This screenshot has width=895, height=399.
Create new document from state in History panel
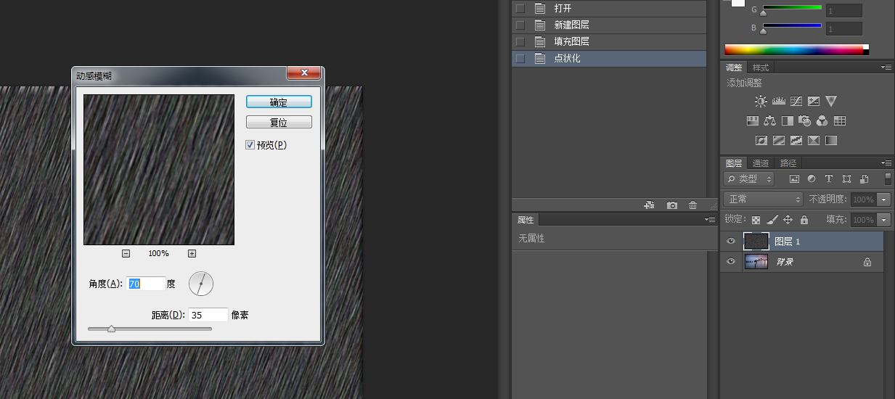(649, 205)
